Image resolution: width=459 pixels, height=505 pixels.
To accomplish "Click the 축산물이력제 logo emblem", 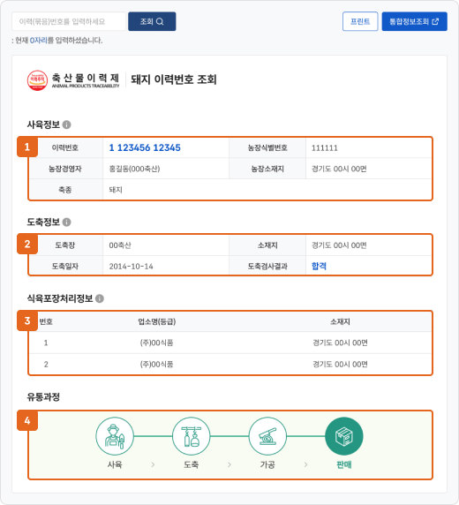I will click(x=37, y=80).
